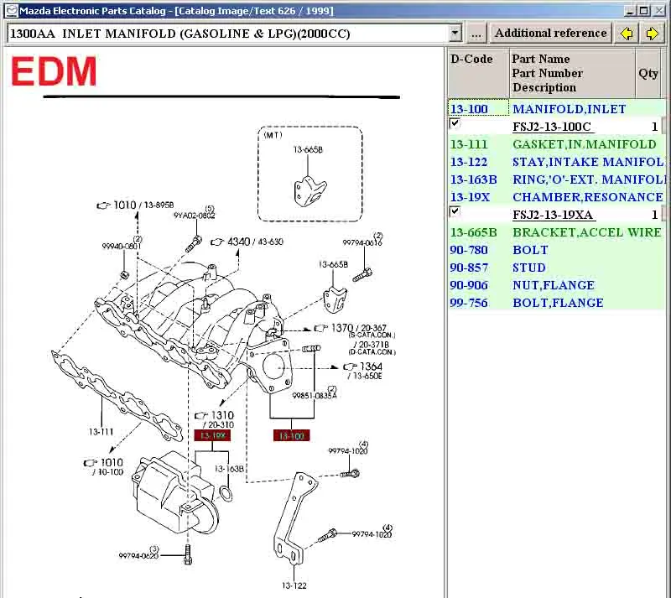Select D-Code 13-100 row
The width and height of the screenshot is (671, 598).
(469, 109)
